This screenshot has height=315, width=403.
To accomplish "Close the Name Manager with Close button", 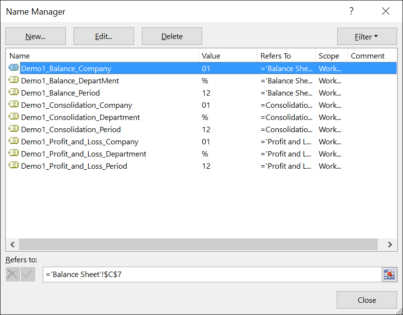I will (x=366, y=300).
